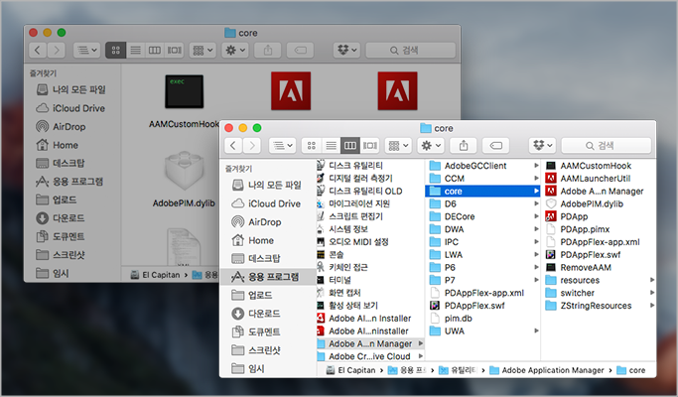Go forward in front core window
Screen dimensions: 678x397
click(252, 146)
